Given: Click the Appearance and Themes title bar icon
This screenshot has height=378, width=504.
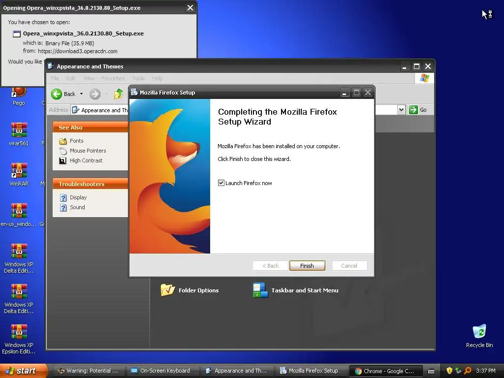Looking at the screenshot, I should tap(51, 66).
